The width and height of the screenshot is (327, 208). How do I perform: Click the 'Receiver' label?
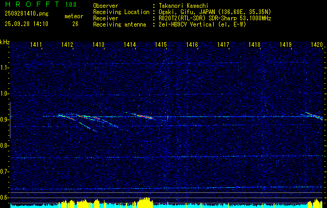[106, 18]
